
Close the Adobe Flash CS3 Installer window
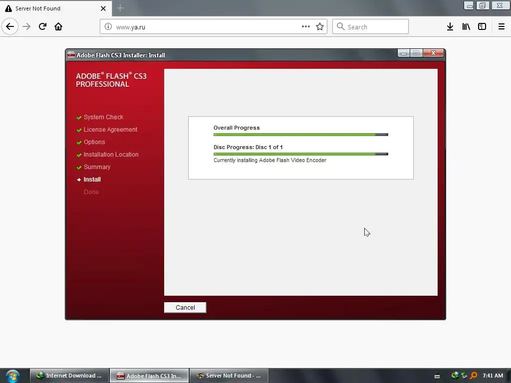point(433,53)
